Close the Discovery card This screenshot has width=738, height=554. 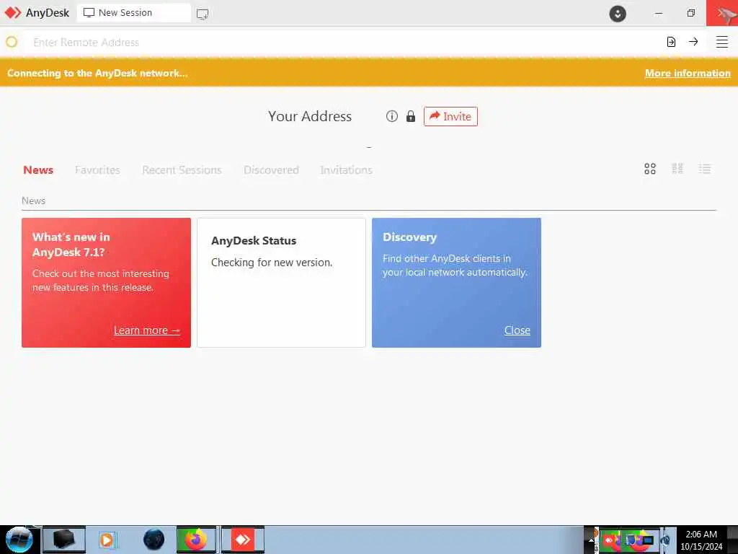(517, 330)
